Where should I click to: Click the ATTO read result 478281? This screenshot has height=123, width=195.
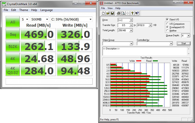185,94
